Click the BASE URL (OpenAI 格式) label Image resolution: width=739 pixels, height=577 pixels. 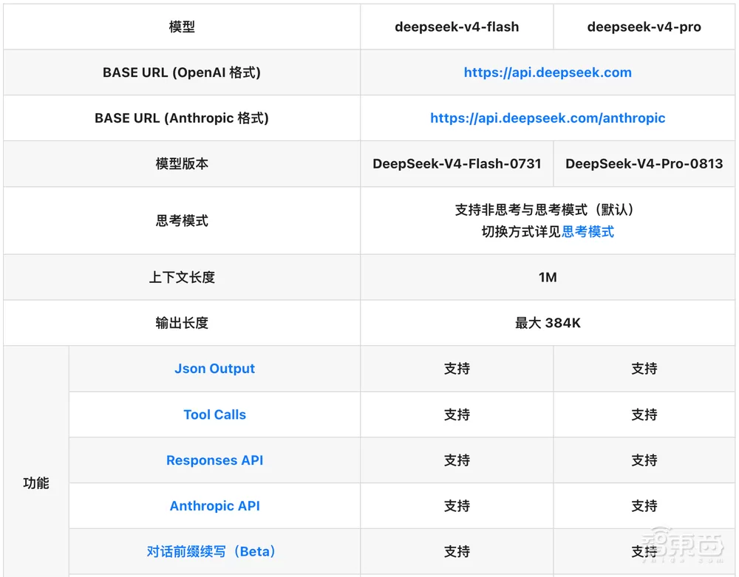pos(182,72)
